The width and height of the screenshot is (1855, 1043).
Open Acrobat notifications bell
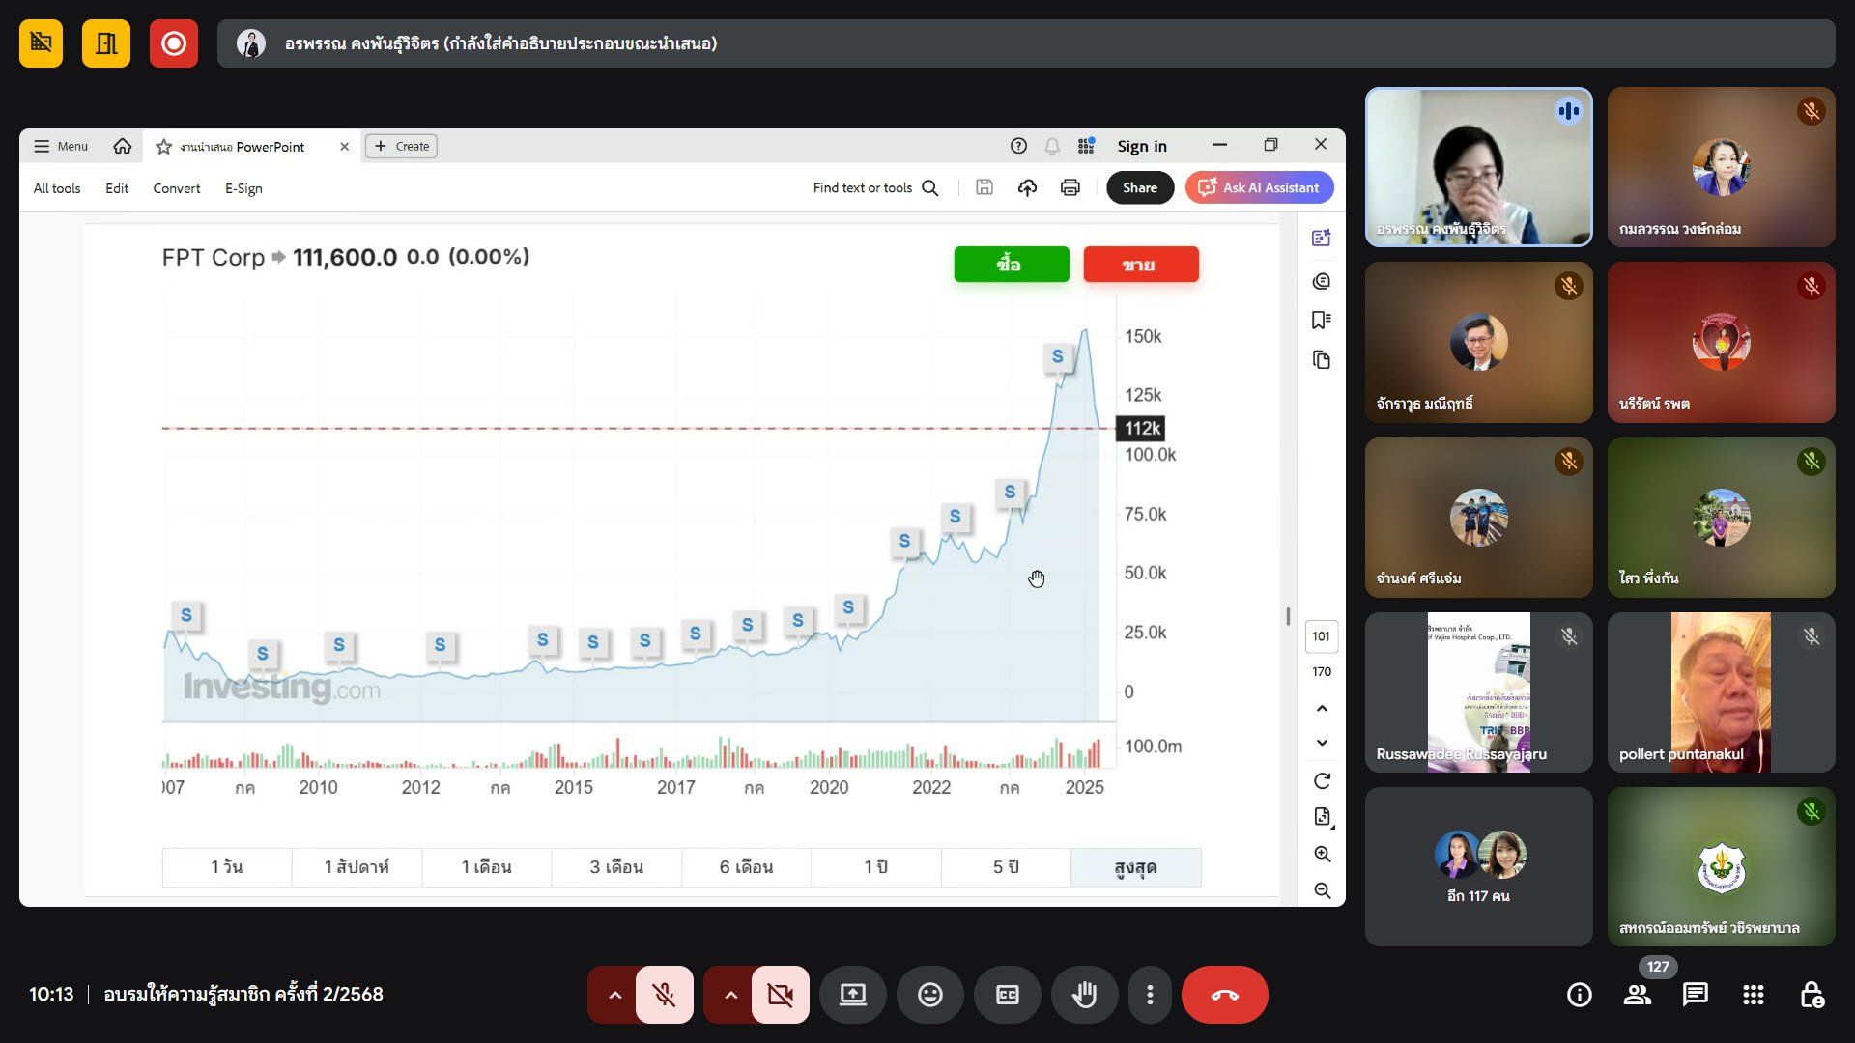[x=1052, y=146]
